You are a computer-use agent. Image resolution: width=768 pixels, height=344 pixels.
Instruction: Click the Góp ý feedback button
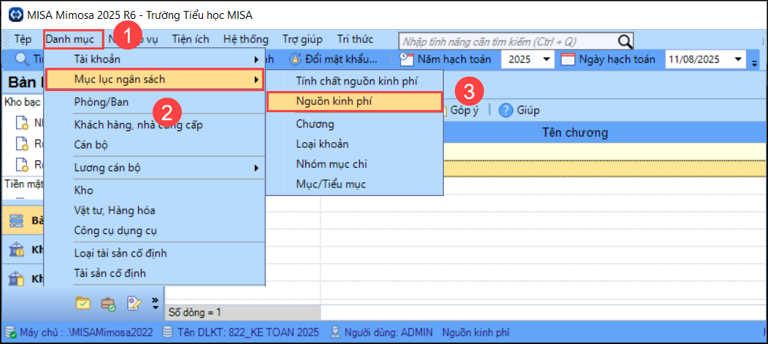tap(464, 111)
